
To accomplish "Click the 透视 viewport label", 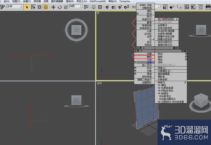I will click(x=99, y=83).
